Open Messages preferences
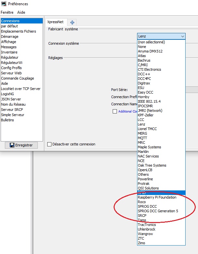Image resolution: width=198 pixels, height=254 pixels. 22,47
